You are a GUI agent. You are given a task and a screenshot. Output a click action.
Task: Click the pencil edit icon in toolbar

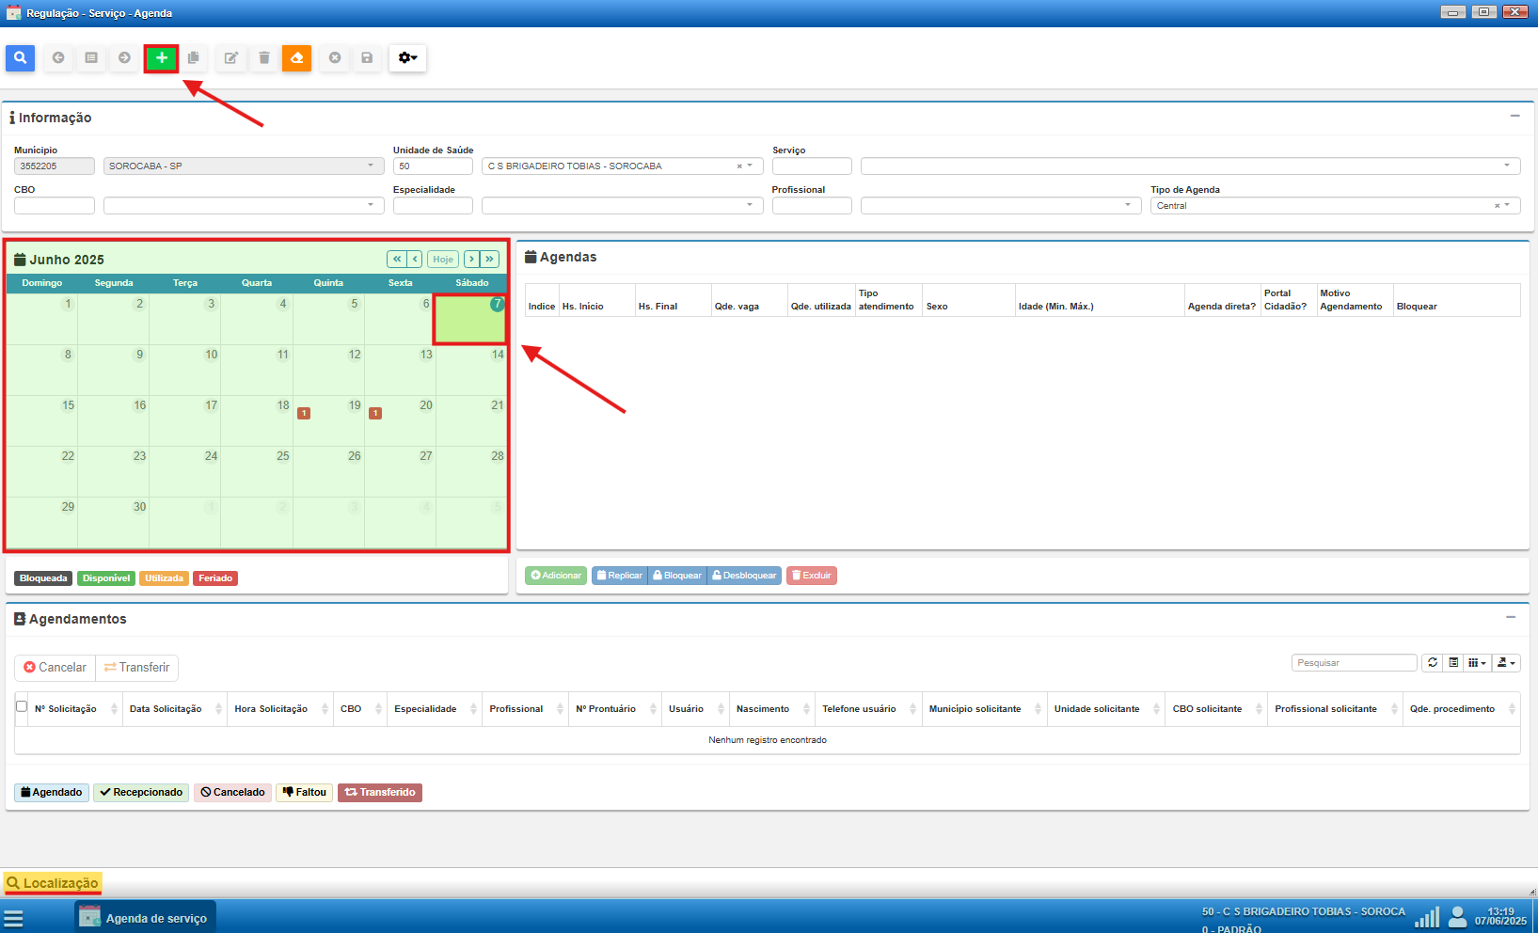(x=230, y=58)
